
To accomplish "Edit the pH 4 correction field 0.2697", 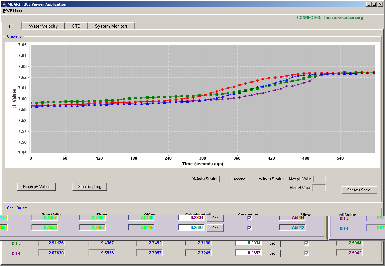I will (249, 253).
